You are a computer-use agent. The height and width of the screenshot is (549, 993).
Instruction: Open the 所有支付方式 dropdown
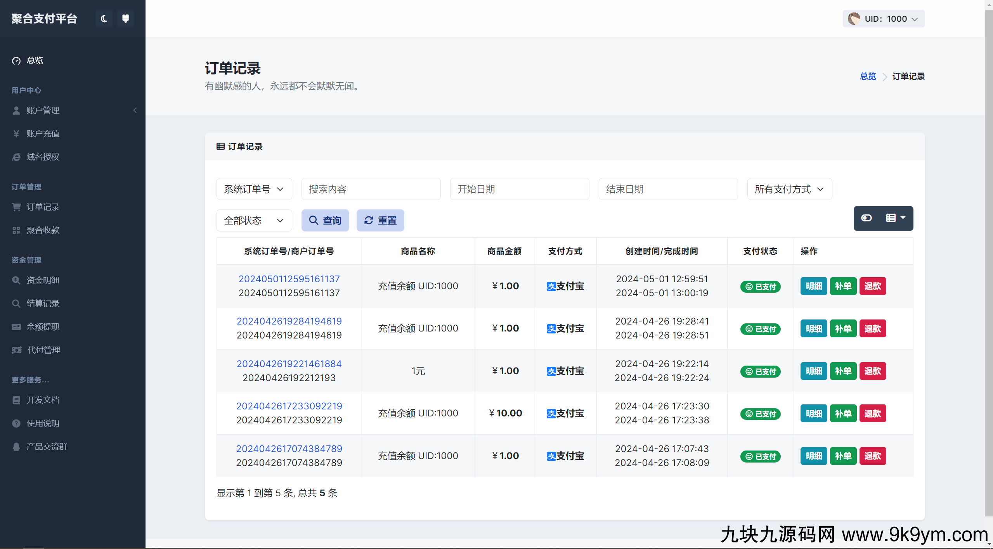[789, 189]
